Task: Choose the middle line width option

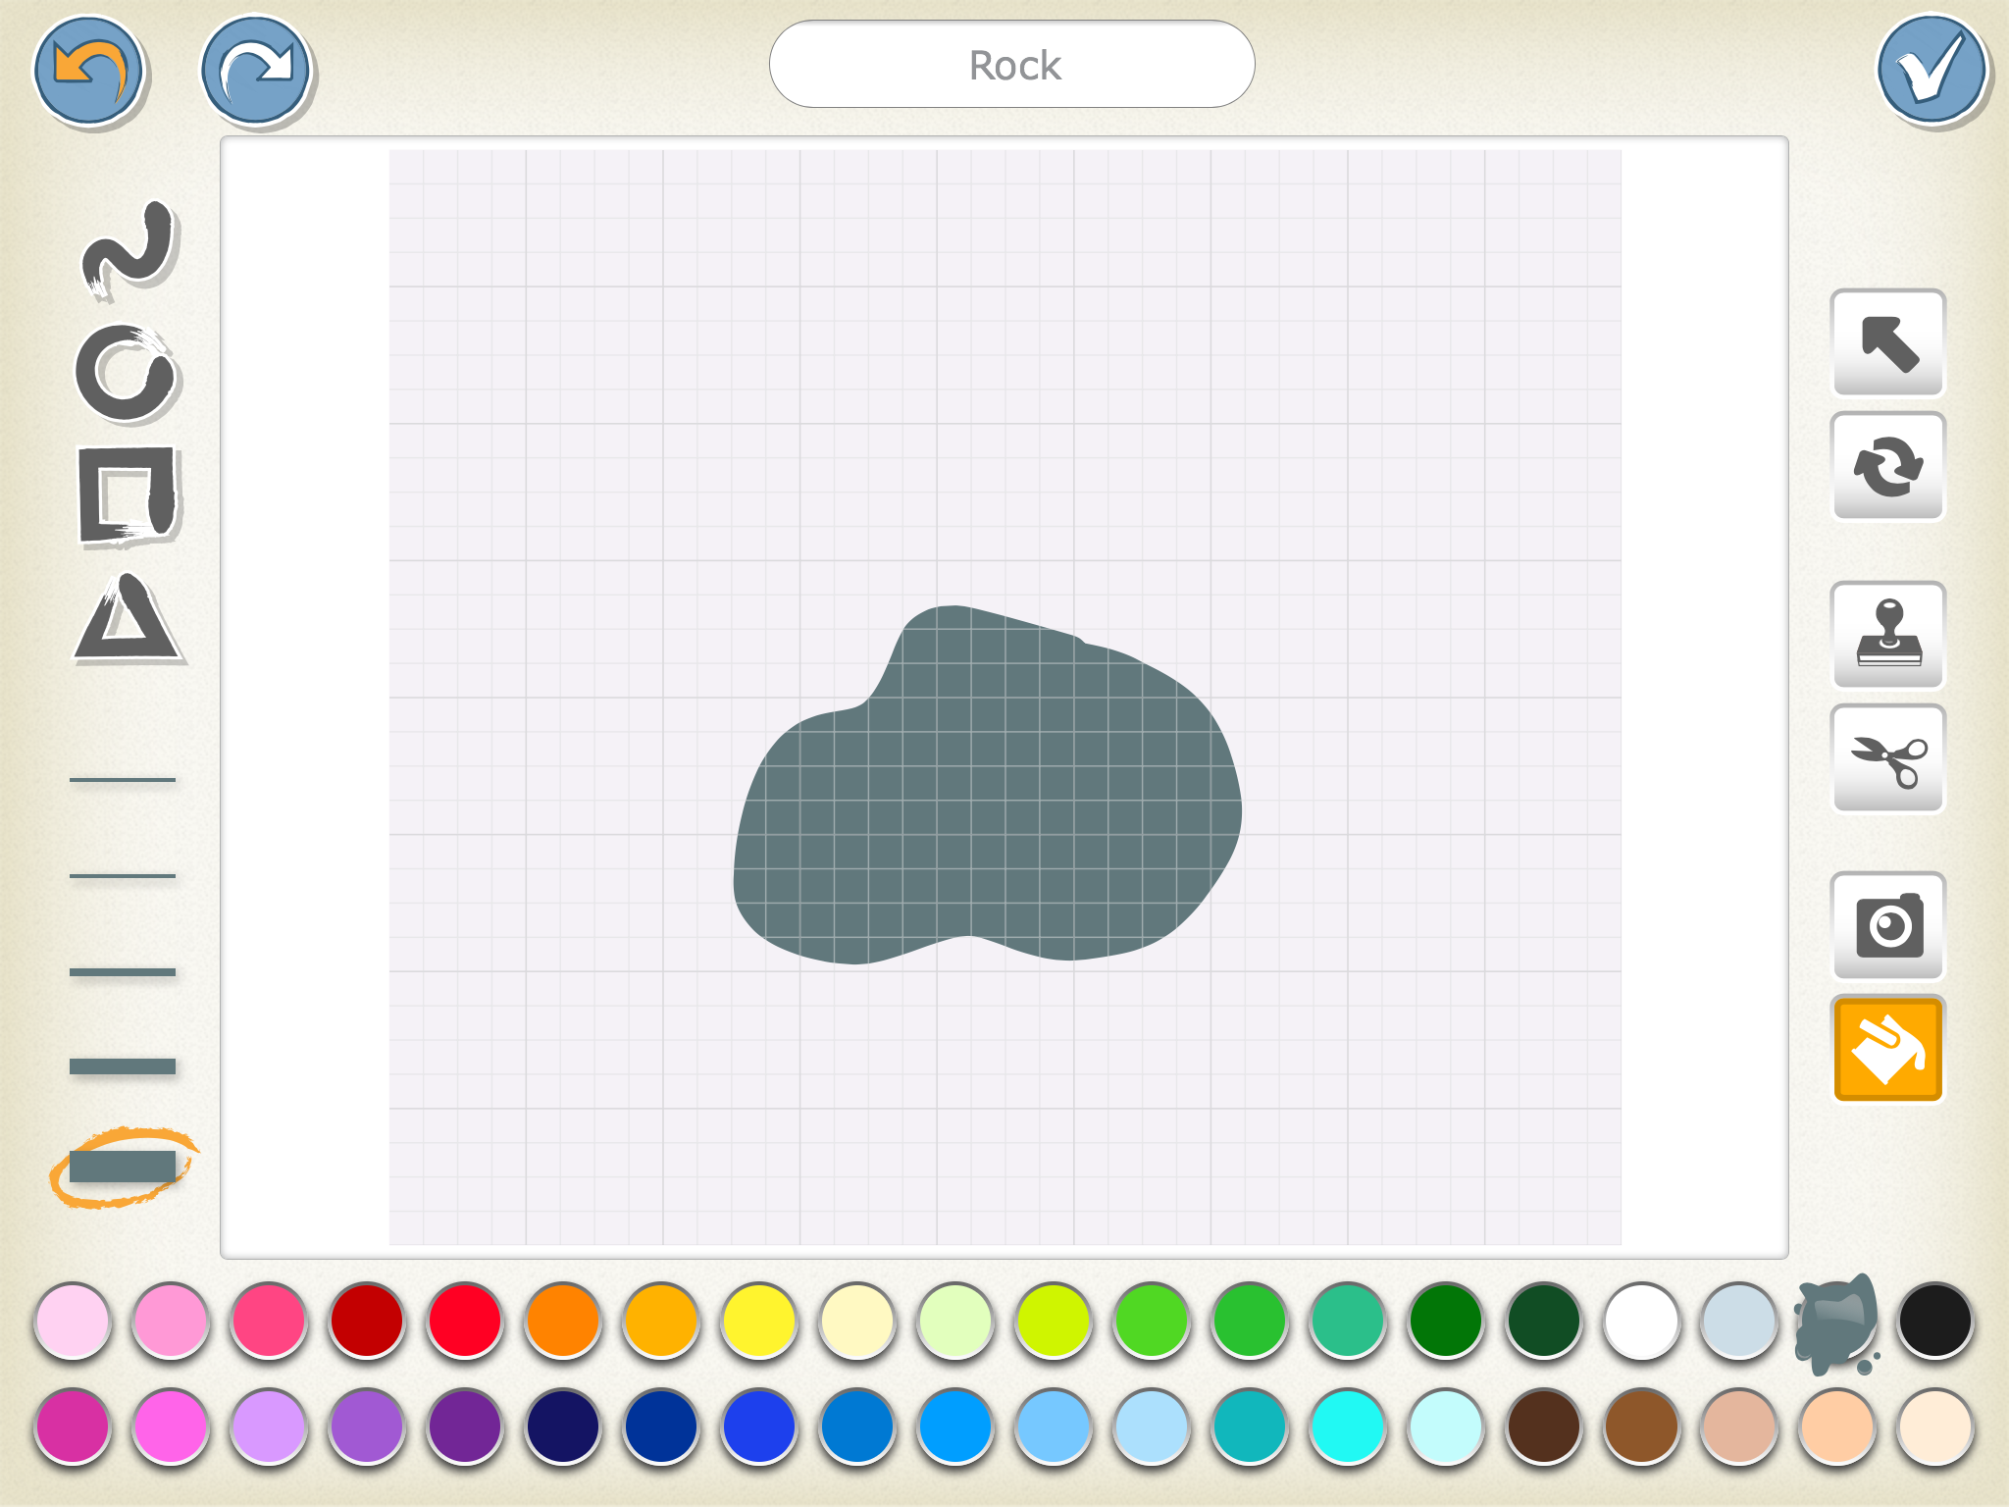Action: coord(123,972)
